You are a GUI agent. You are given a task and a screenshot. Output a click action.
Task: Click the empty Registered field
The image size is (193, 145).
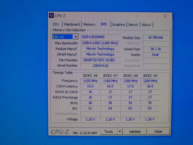pos(156,66)
